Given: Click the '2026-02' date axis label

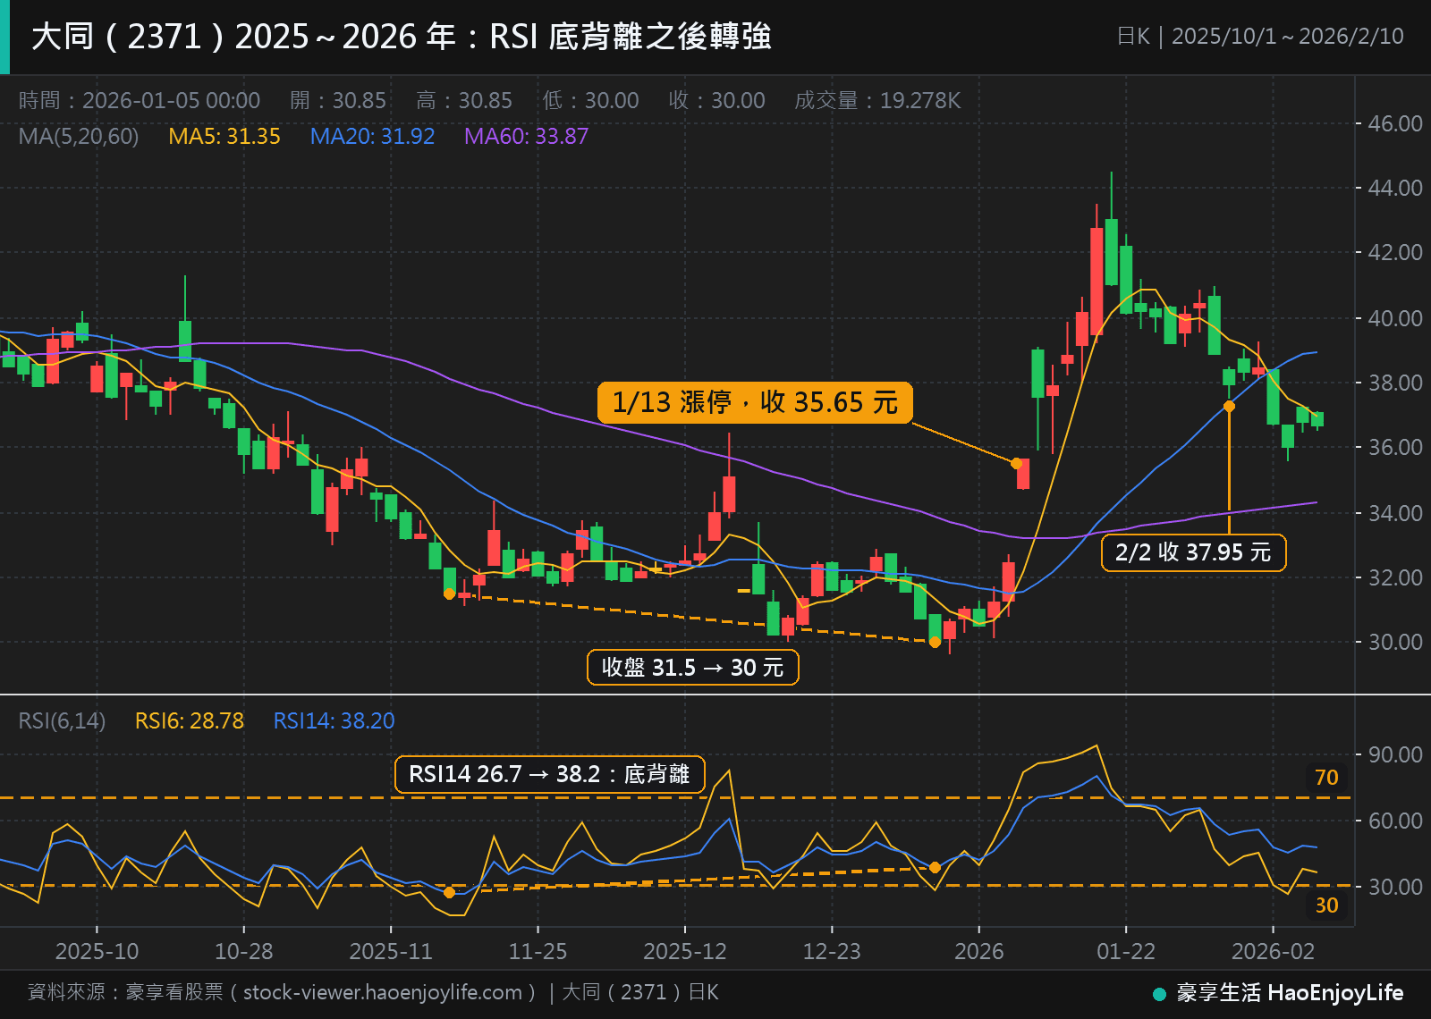Looking at the screenshot, I should 1273,951.
